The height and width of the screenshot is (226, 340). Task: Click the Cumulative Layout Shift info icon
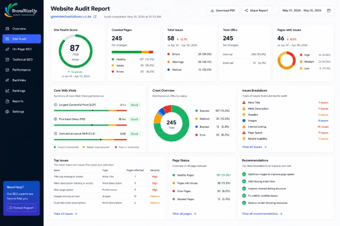pos(56,134)
